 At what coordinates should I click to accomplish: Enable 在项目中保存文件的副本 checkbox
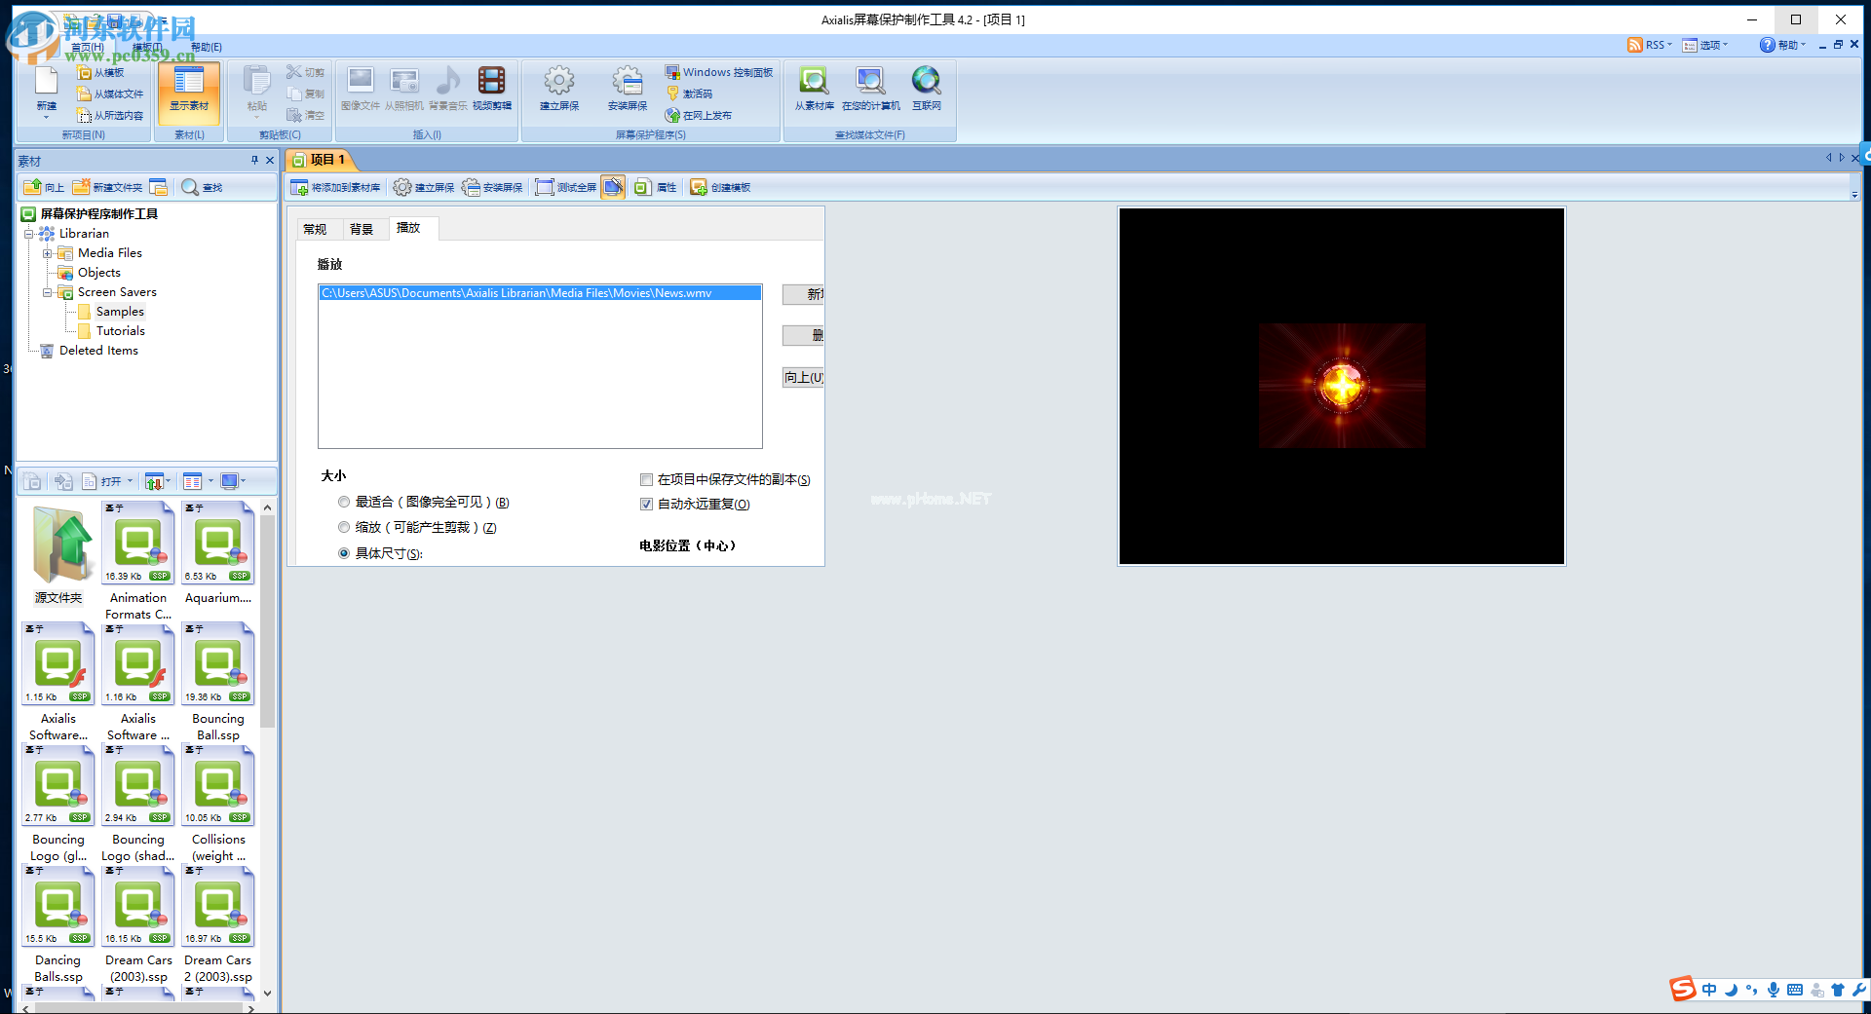[x=646, y=479]
